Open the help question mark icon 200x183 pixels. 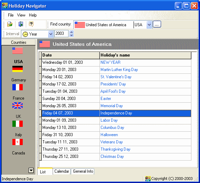click(x=31, y=24)
